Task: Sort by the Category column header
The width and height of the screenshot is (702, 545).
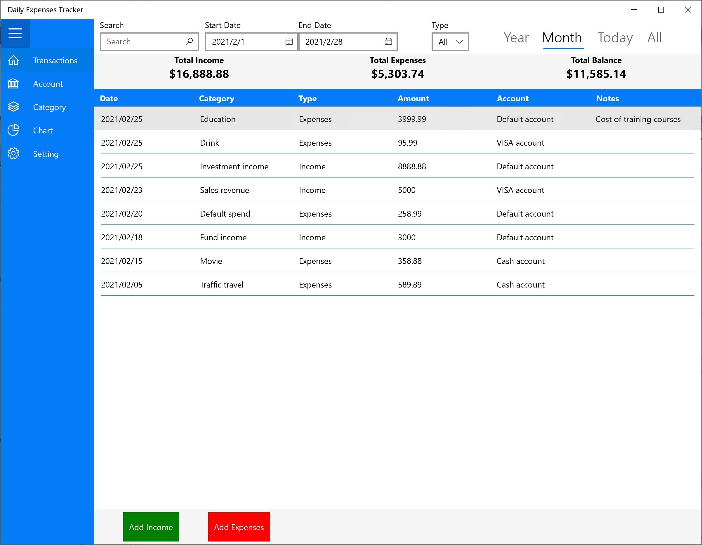Action: (216, 98)
